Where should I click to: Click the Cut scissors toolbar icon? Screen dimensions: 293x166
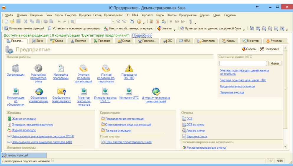(x=26, y=21)
